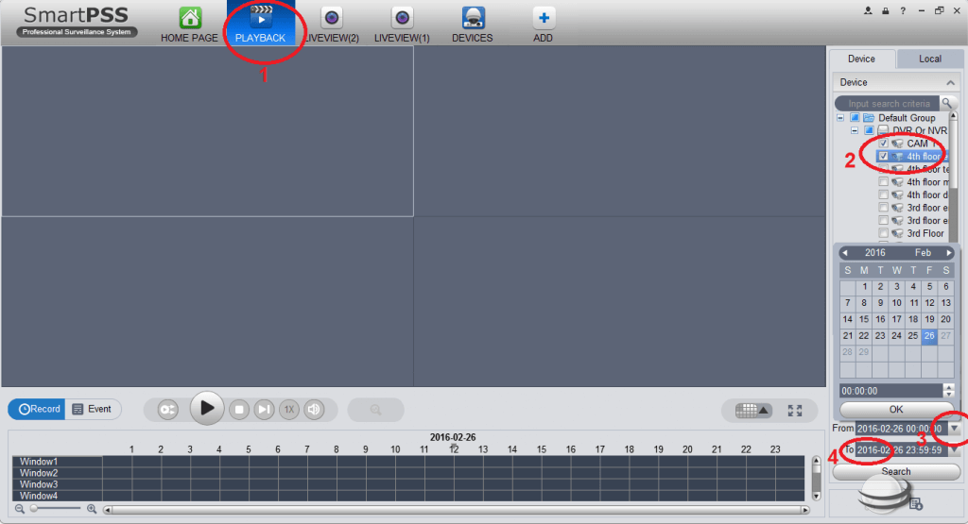
Task: Collapse the Default Group tree node
Action: pos(840,118)
